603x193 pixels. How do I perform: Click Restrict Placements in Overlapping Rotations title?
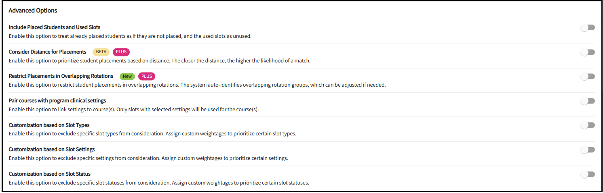point(61,76)
